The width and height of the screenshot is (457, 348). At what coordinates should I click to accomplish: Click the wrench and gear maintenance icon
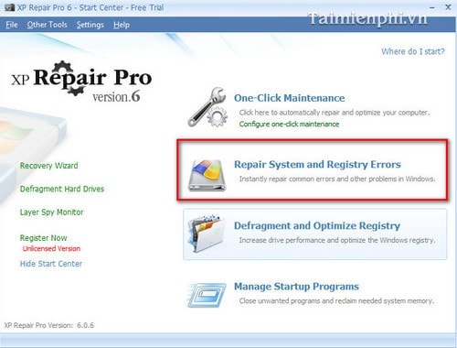(207, 107)
